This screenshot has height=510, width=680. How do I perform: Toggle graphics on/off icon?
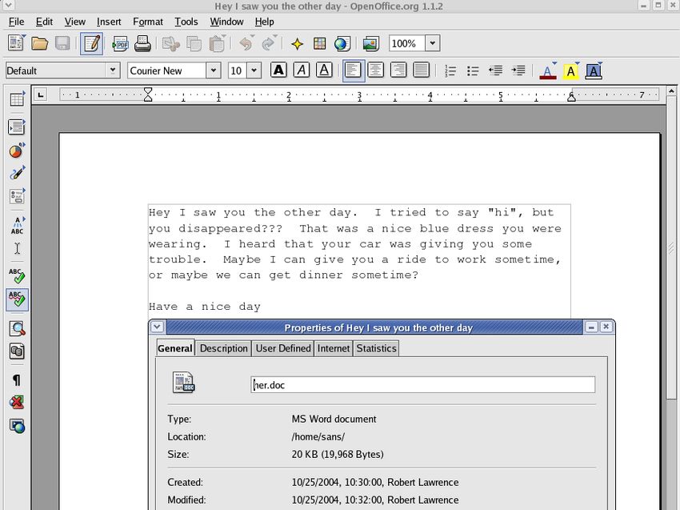click(18, 403)
